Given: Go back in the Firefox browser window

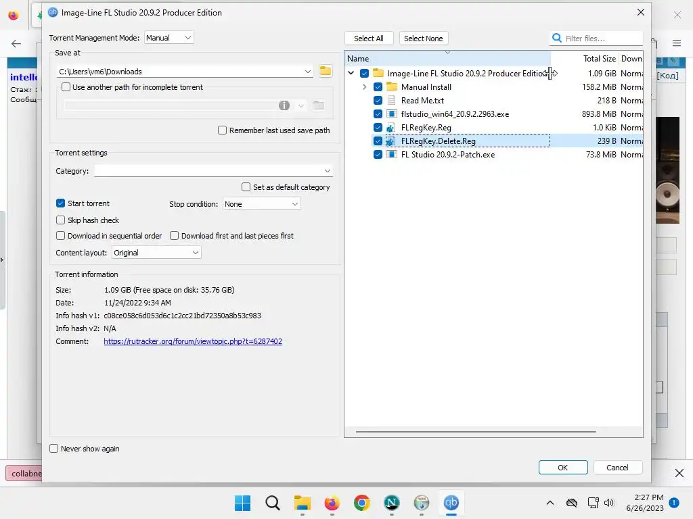Looking at the screenshot, I should coord(16,43).
